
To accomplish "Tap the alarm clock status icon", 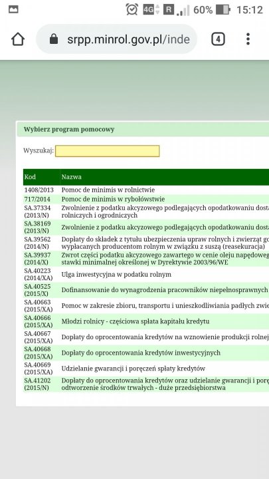I will pos(132,10).
